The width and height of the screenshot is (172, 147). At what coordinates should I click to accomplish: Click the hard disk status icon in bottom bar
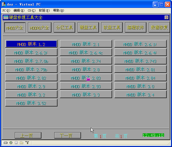point(5,143)
